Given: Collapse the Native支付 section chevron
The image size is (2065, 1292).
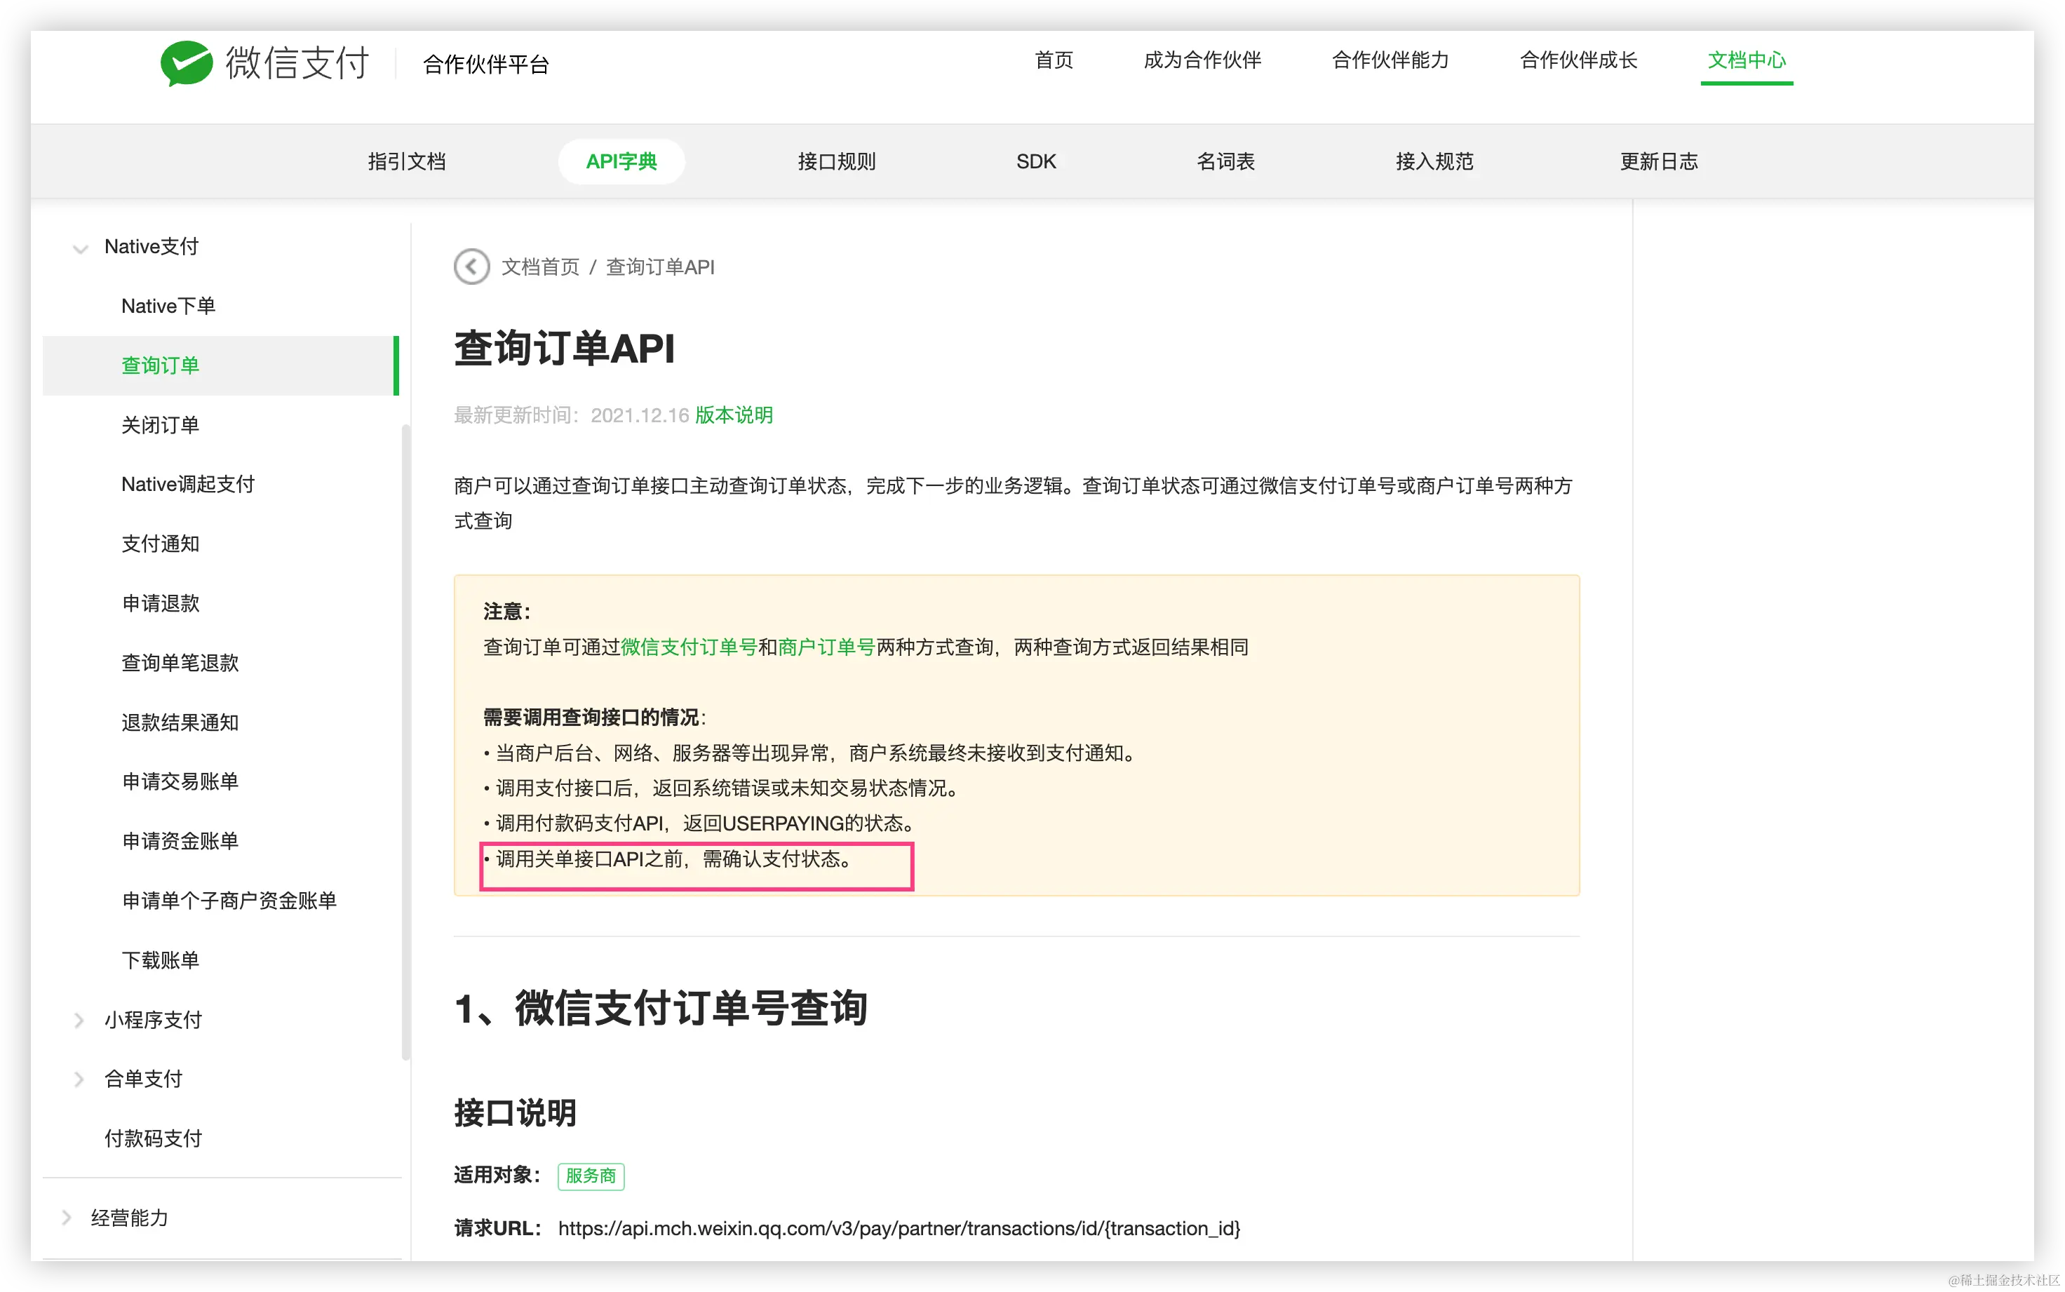Looking at the screenshot, I should point(79,248).
